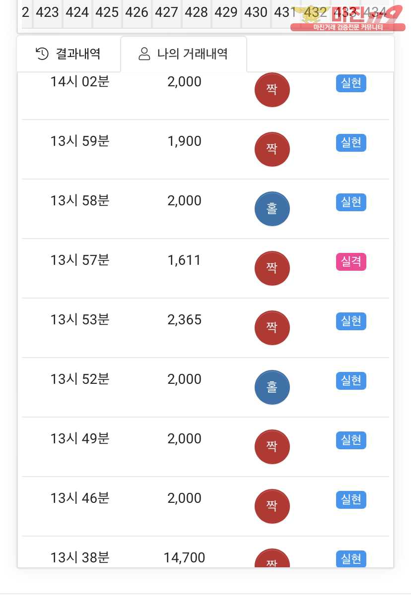Screen dimensions: 411x602
Task: Click the red 짝 circle for 13시 46분
Action: 272,506
